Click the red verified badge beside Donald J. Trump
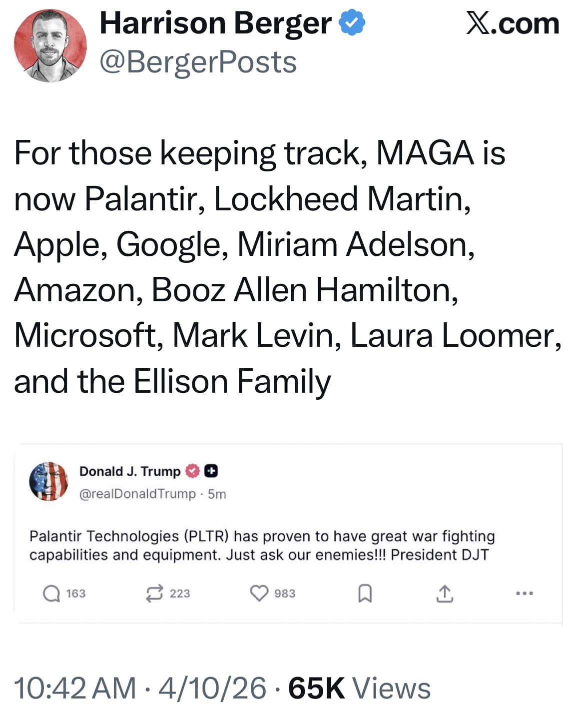 click(x=193, y=471)
